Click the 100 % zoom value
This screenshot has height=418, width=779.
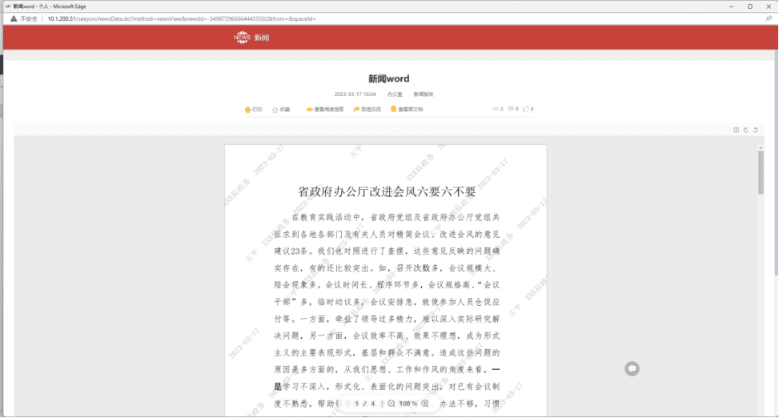[x=408, y=404]
